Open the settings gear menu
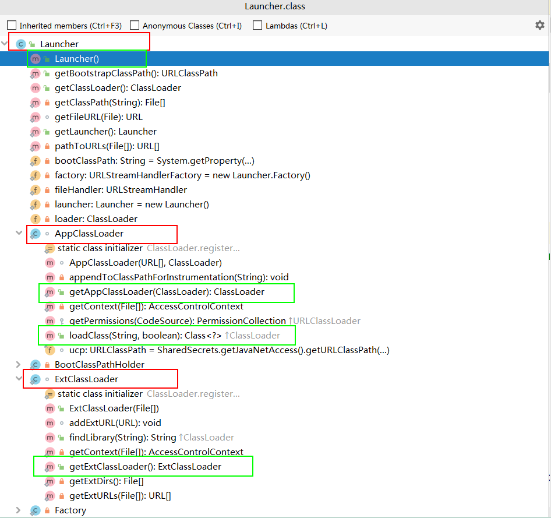This screenshot has width=551, height=518. coord(540,25)
